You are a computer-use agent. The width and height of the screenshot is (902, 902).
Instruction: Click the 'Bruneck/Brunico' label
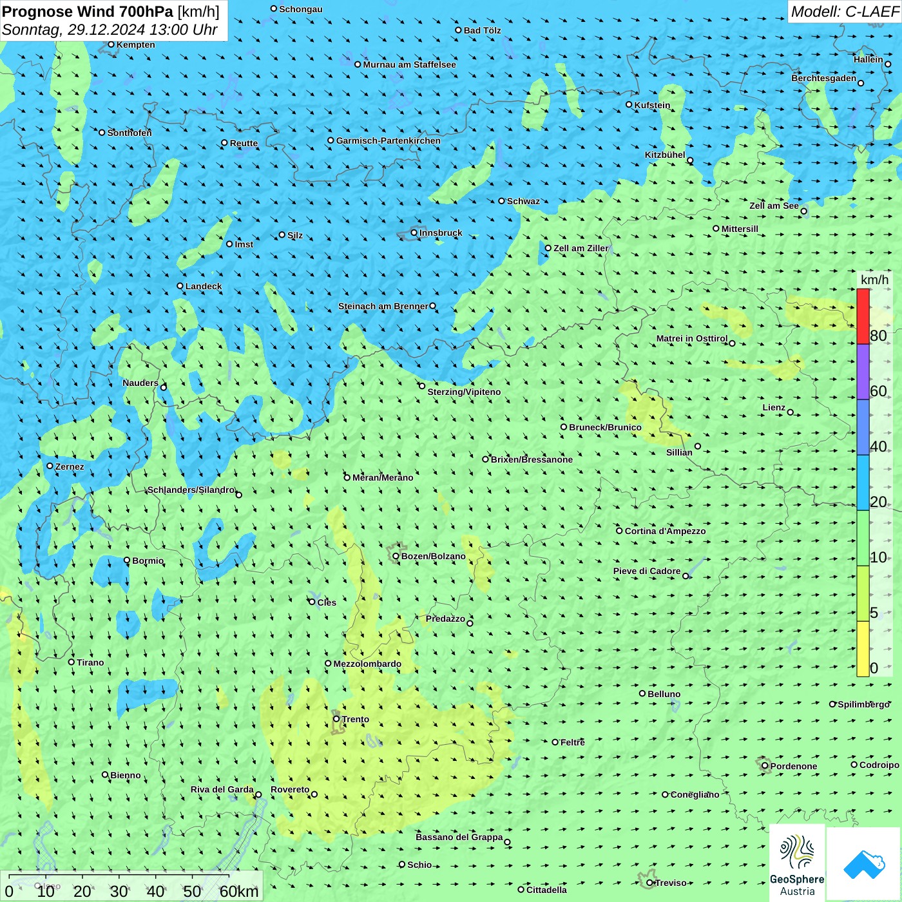[606, 427]
